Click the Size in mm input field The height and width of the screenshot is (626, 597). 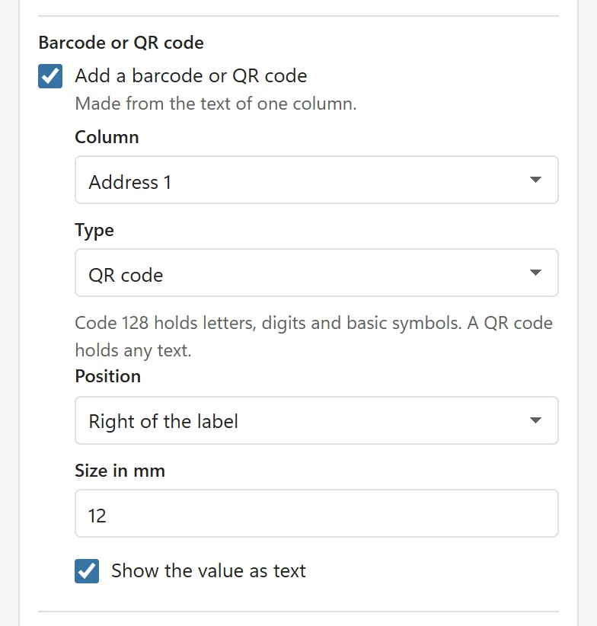click(x=317, y=513)
